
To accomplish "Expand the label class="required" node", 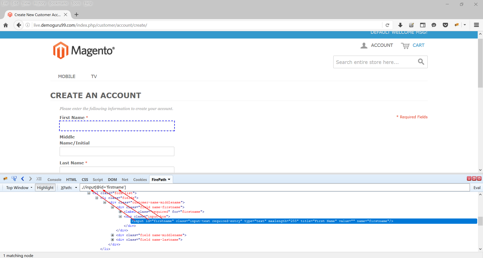I will (120, 212).
